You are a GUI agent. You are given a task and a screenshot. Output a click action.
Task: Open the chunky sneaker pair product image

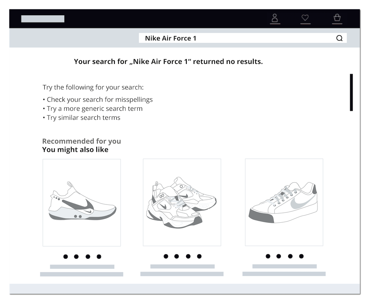(182, 202)
